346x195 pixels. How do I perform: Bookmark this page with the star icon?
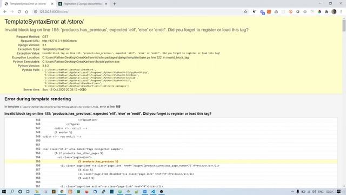(x=245, y=12)
